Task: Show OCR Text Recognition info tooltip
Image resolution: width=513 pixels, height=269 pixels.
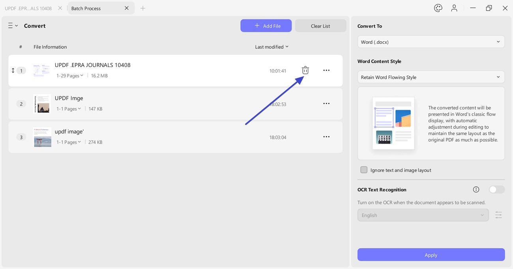Action: 476,189
